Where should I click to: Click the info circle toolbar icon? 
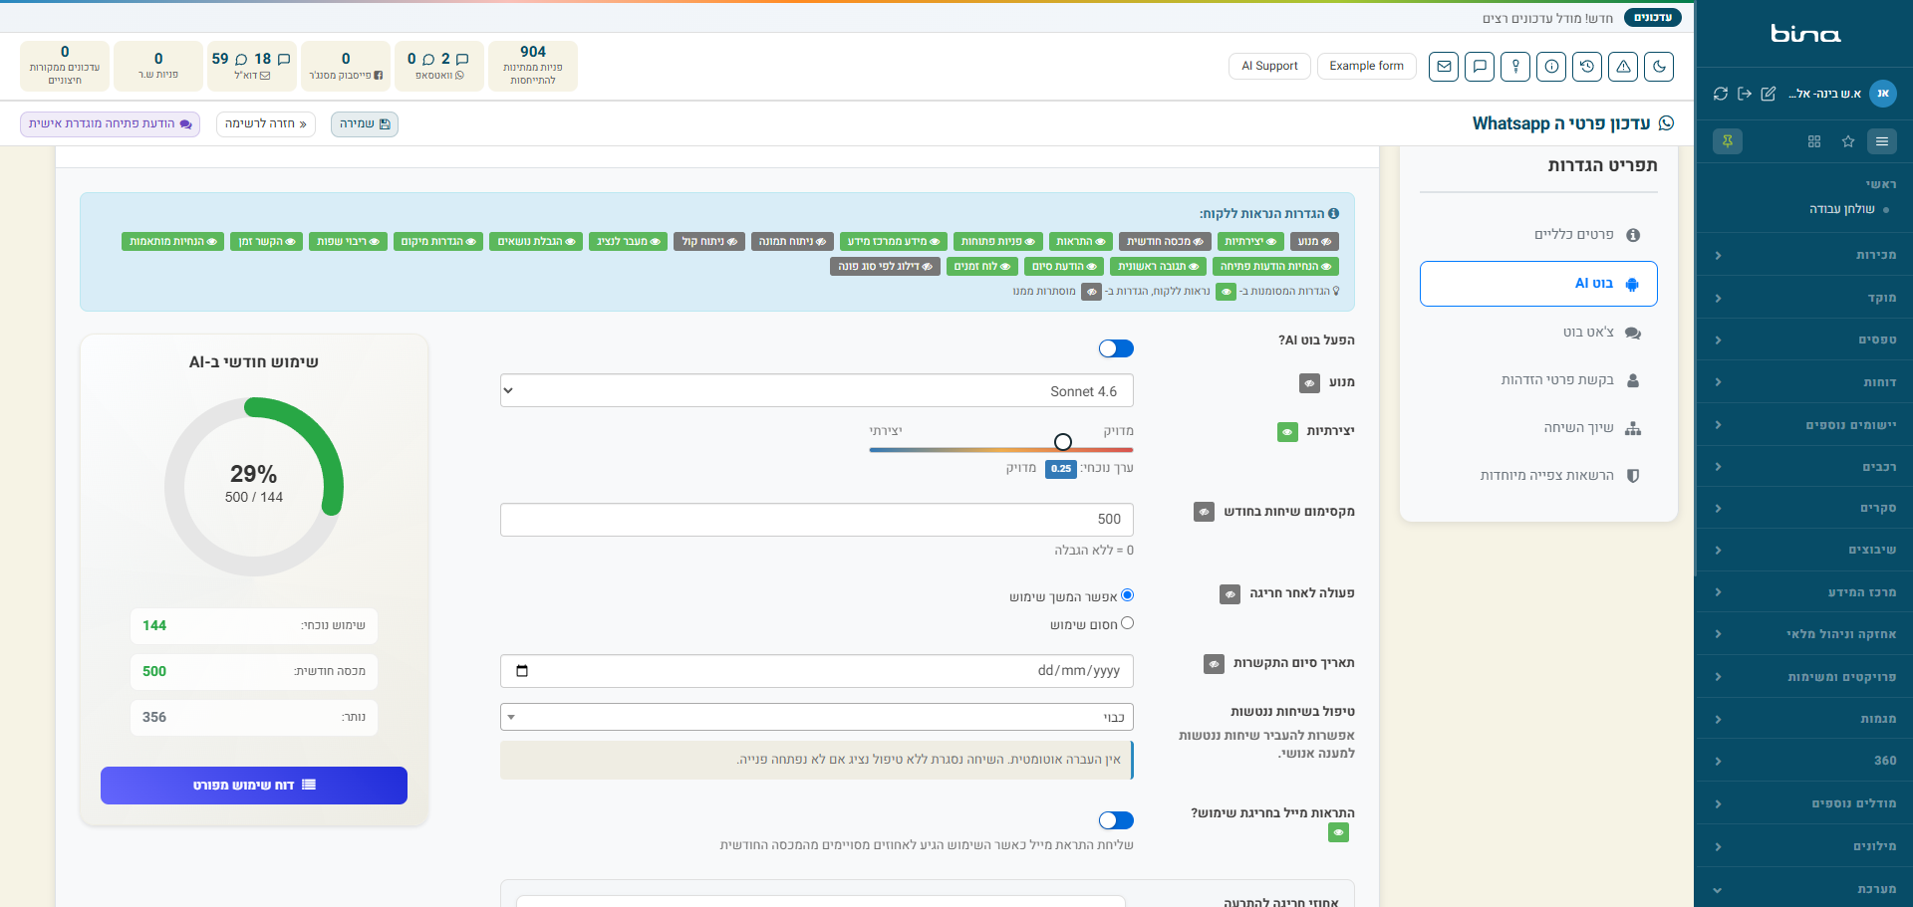1551,67
